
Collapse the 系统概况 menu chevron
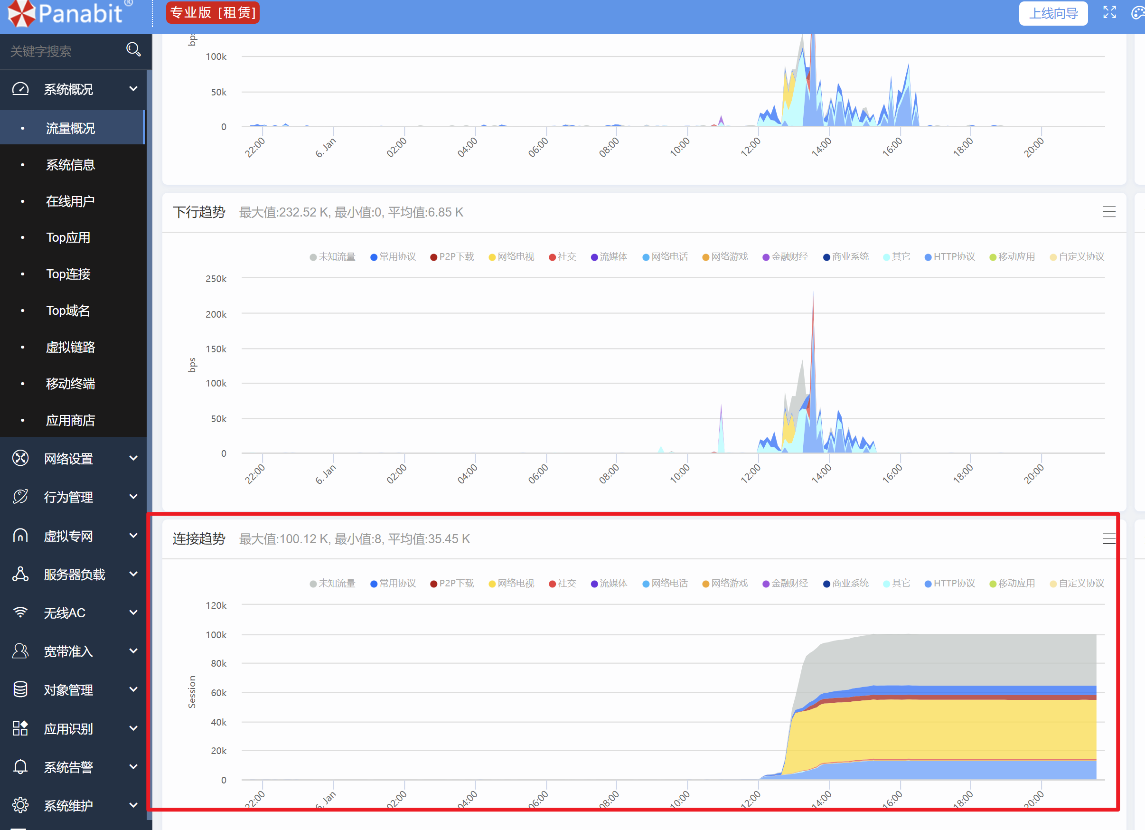[133, 89]
